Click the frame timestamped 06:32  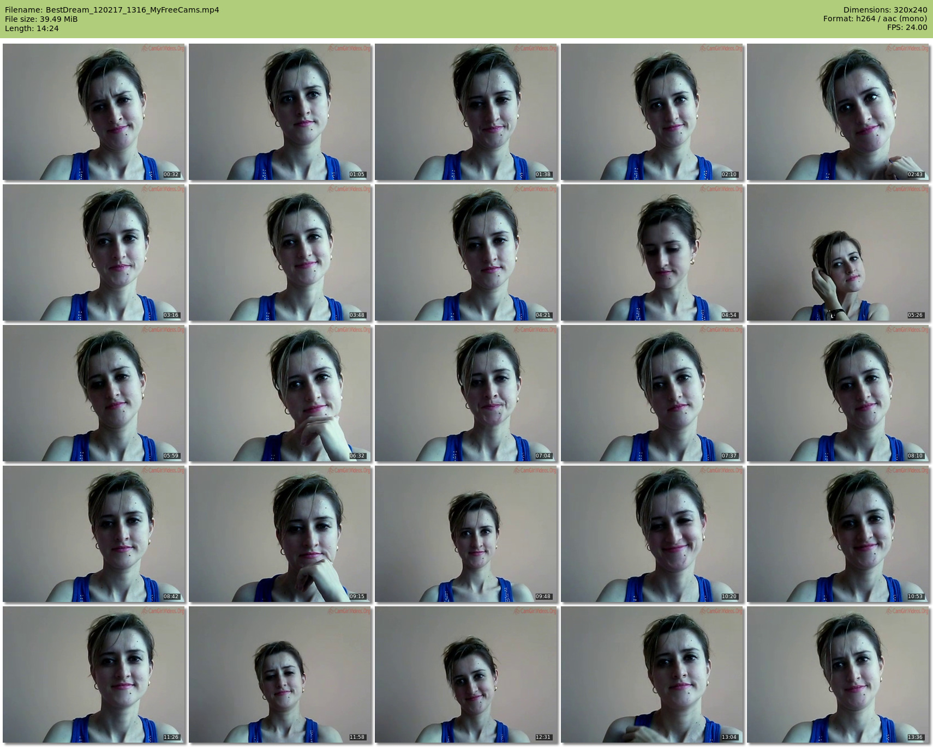pyautogui.click(x=280, y=393)
